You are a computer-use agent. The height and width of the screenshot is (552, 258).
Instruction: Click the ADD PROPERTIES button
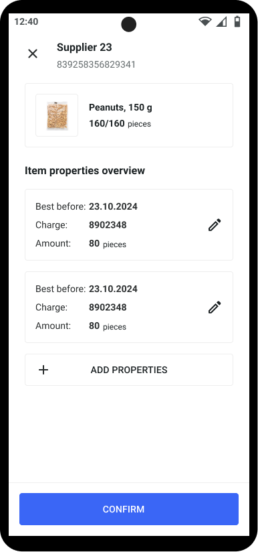pyautogui.click(x=129, y=370)
